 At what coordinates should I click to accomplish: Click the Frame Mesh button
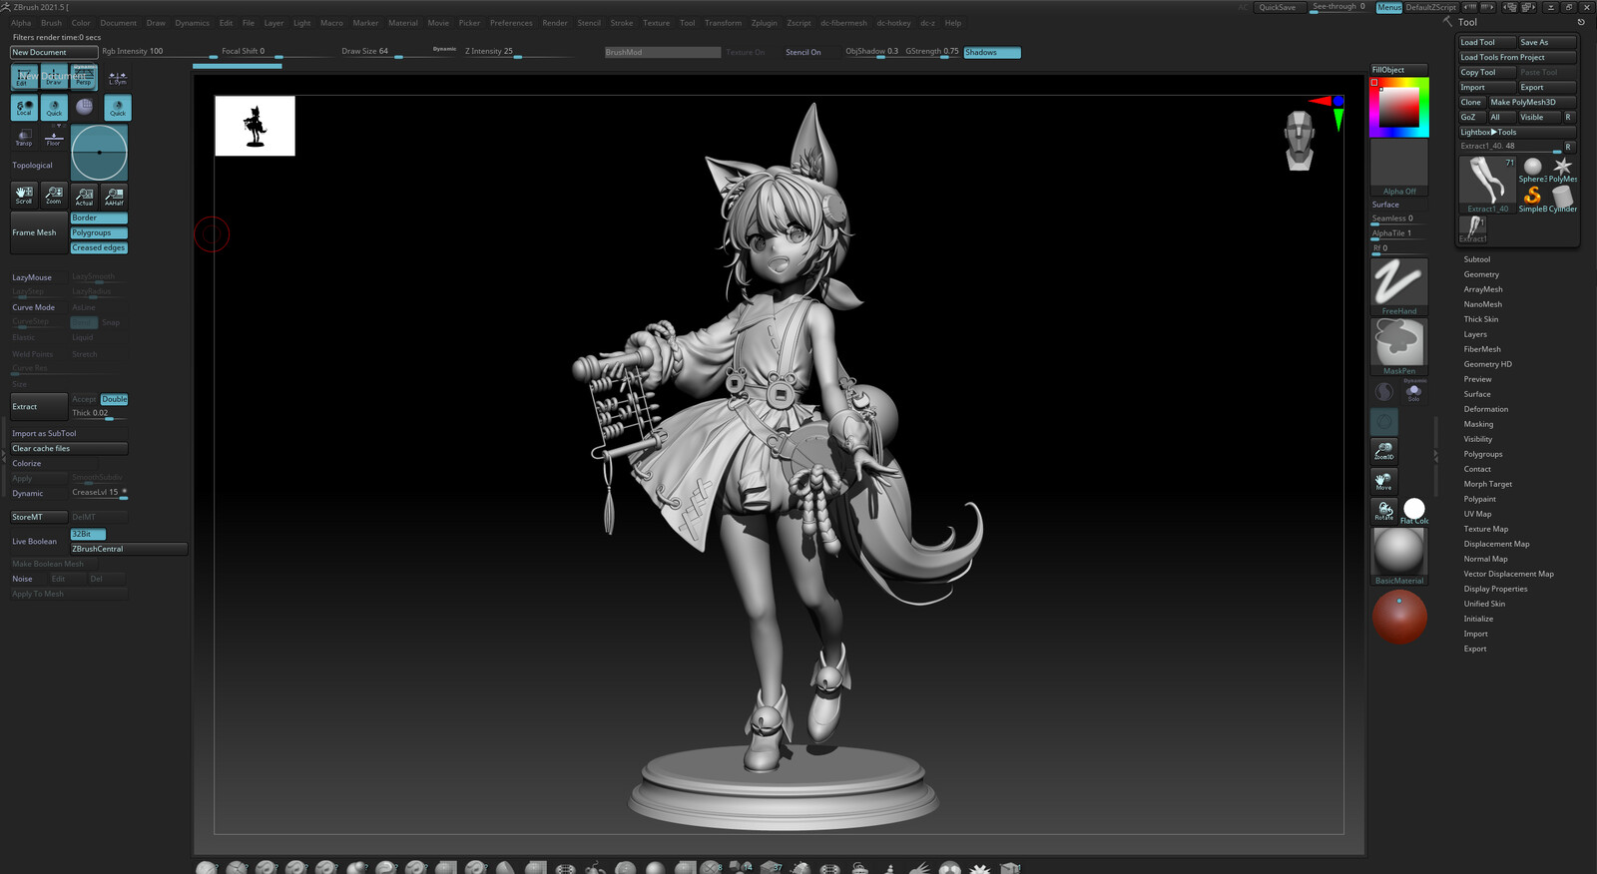39,232
